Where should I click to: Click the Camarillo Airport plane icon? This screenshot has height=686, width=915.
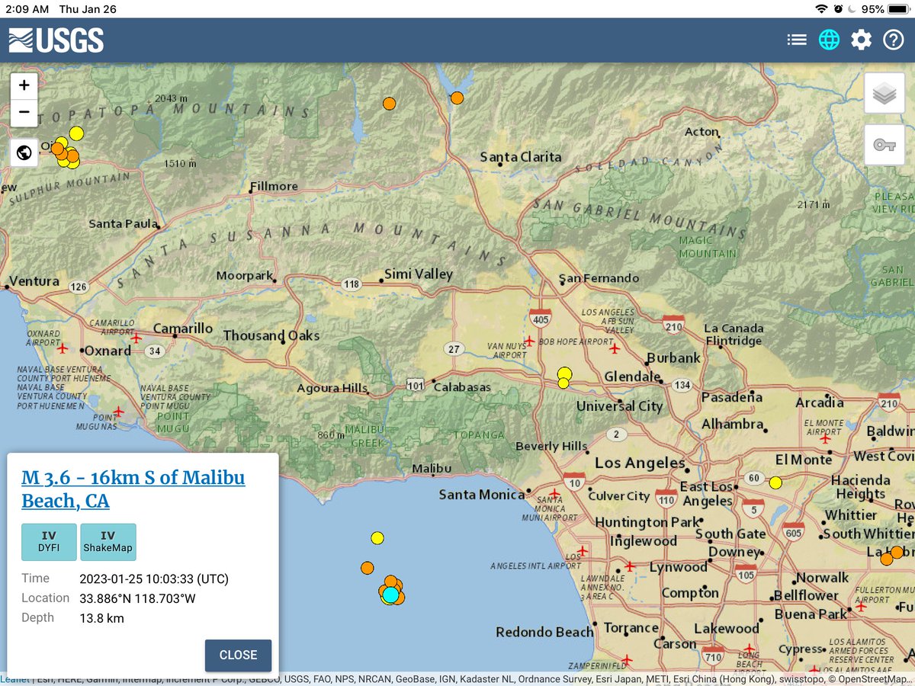click(x=136, y=338)
